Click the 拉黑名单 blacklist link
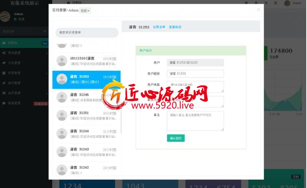This screenshot has height=188, width=307. tap(159, 27)
